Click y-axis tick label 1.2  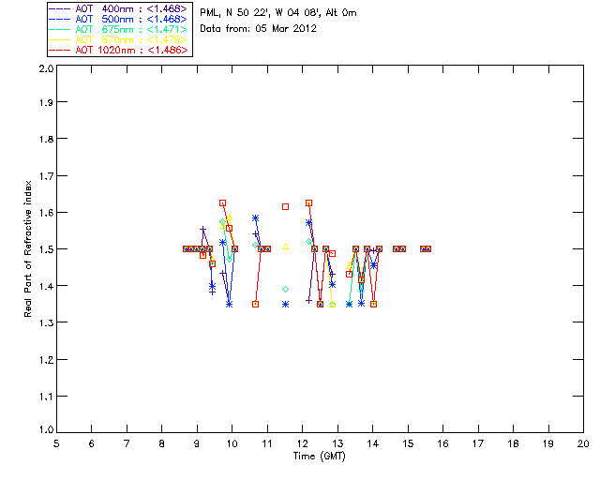(46, 360)
